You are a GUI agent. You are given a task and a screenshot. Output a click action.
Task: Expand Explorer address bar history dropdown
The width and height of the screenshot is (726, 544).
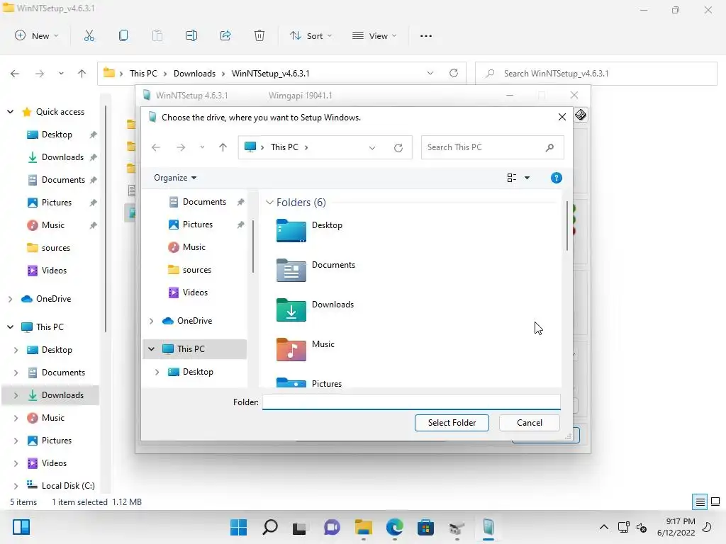430,73
